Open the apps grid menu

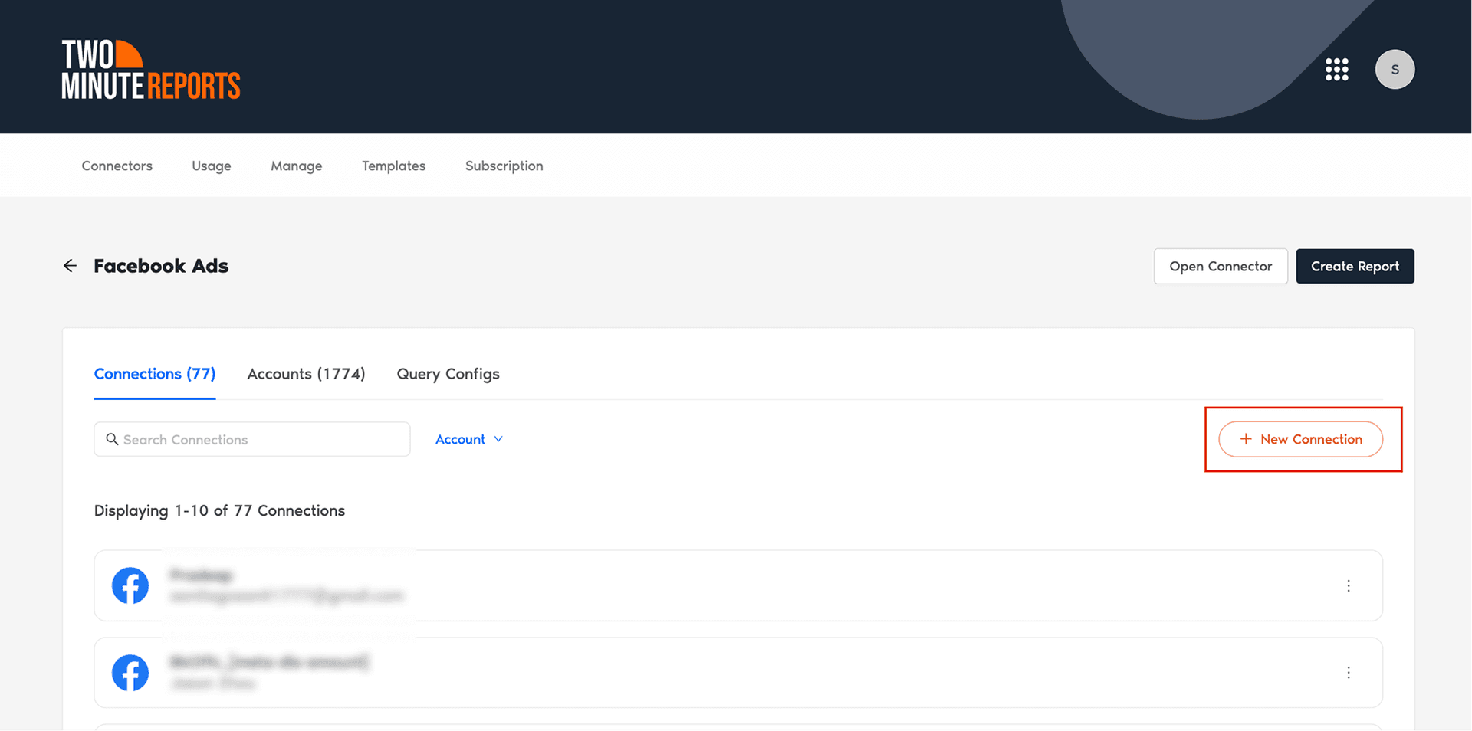[1337, 69]
